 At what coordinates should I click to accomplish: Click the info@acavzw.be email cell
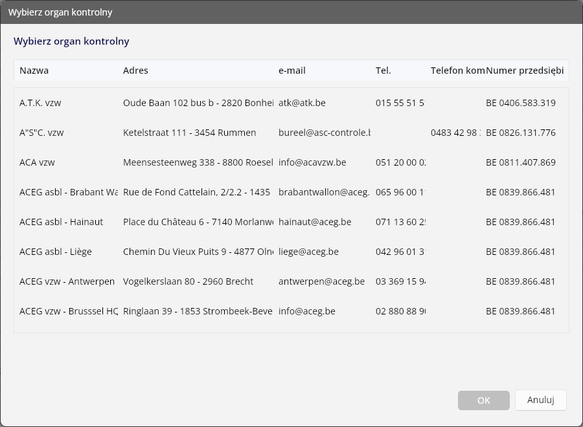312,162
